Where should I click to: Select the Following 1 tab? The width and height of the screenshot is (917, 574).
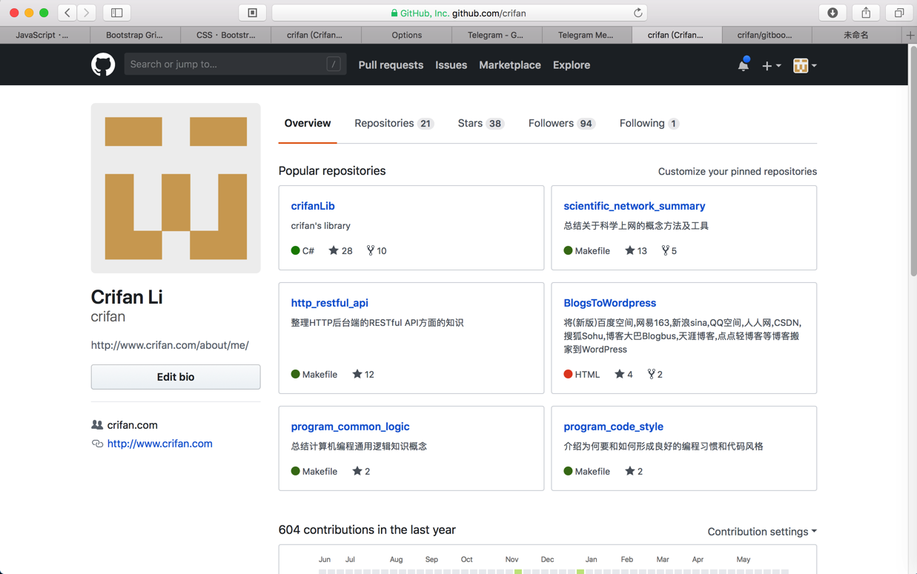tap(649, 124)
